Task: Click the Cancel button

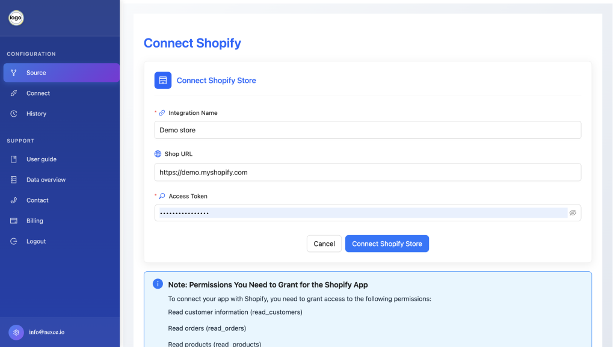Action: coord(324,244)
